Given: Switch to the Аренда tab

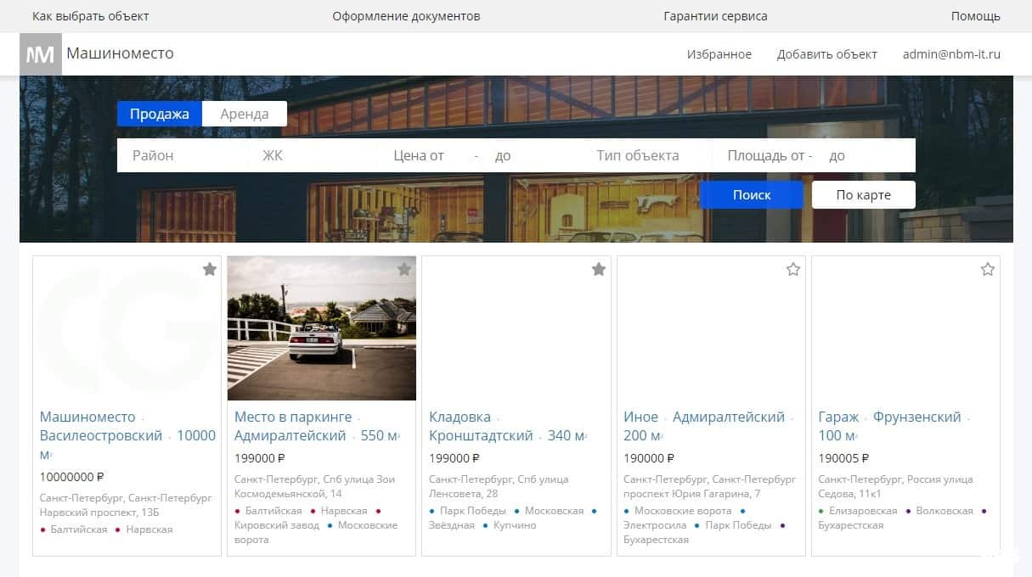Looking at the screenshot, I should (x=245, y=113).
